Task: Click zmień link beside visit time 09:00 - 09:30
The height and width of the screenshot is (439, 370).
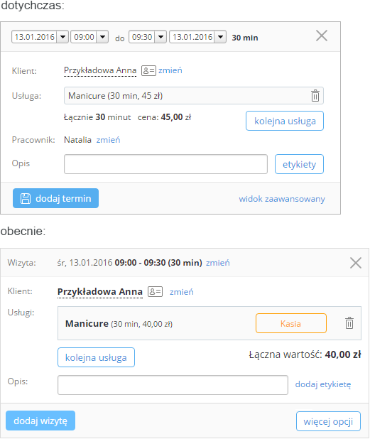Action: coord(218,263)
